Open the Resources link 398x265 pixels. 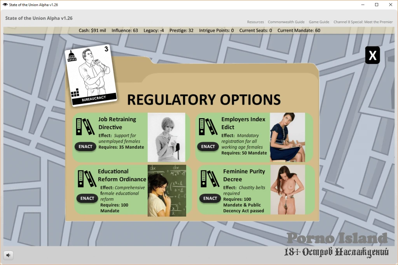point(255,22)
